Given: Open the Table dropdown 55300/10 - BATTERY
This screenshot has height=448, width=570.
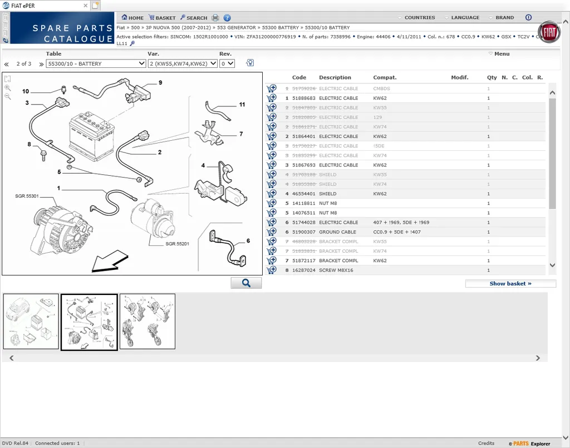Looking at the screenshot, I should (96, 63).
